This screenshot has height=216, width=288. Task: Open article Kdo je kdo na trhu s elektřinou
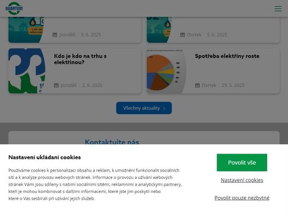80,59
